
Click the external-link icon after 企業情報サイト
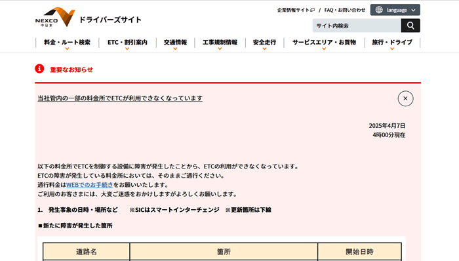pyautogui.click(x=312, y=10)
